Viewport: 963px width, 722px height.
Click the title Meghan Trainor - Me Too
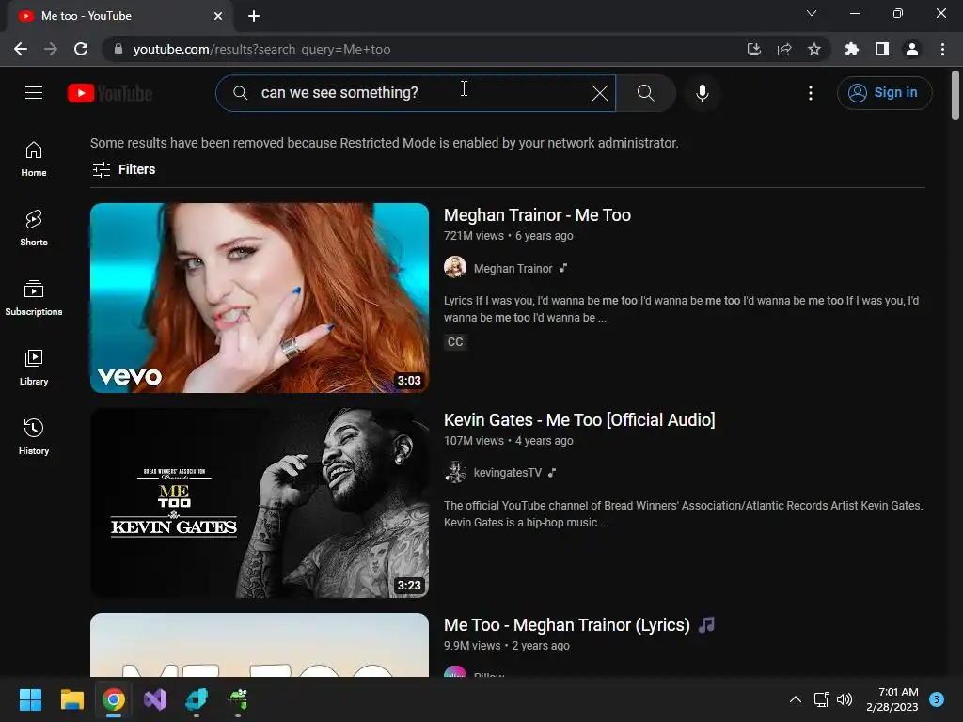click(x=537, y=215)
